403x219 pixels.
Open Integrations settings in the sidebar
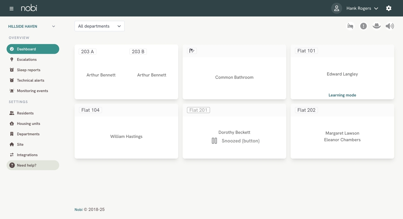[27, 155]
